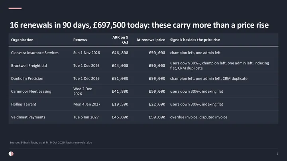Select the Veldmaat Payments cell

(28, 117)
